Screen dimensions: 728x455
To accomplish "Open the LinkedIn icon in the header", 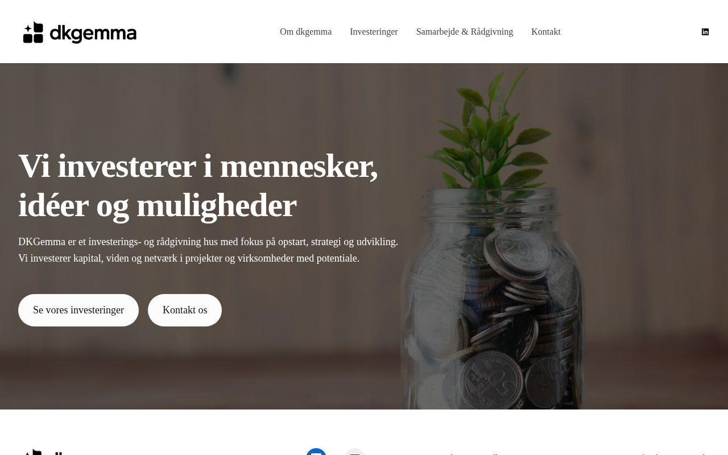I will 705,32.
